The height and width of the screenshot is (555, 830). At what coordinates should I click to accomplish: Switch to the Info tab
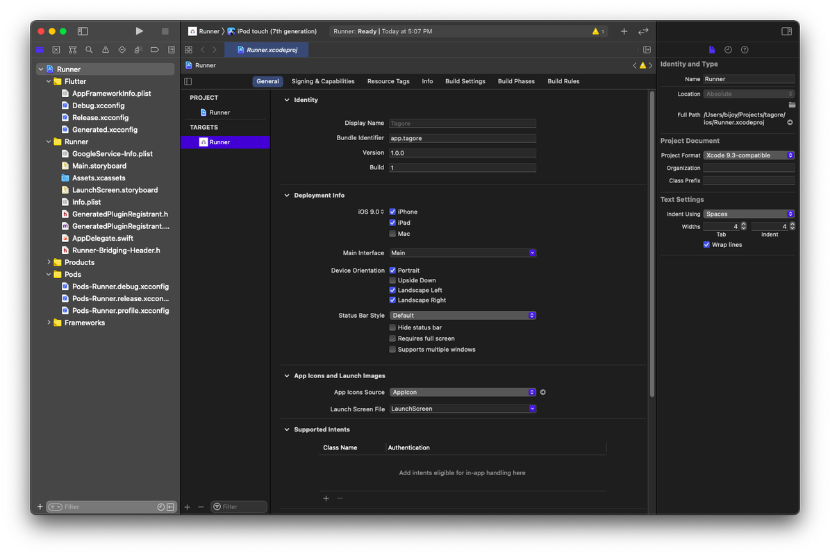tap(427, 81)
